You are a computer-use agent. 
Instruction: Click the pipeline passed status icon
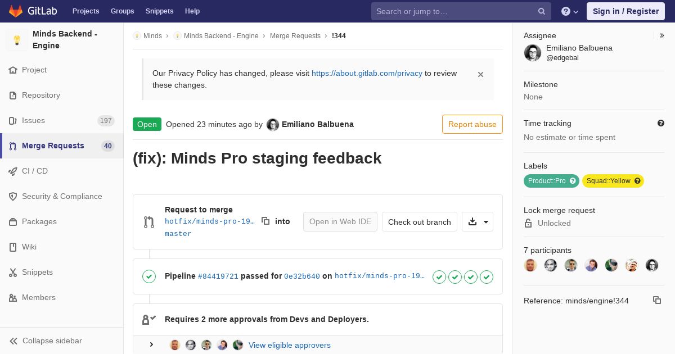149,276
